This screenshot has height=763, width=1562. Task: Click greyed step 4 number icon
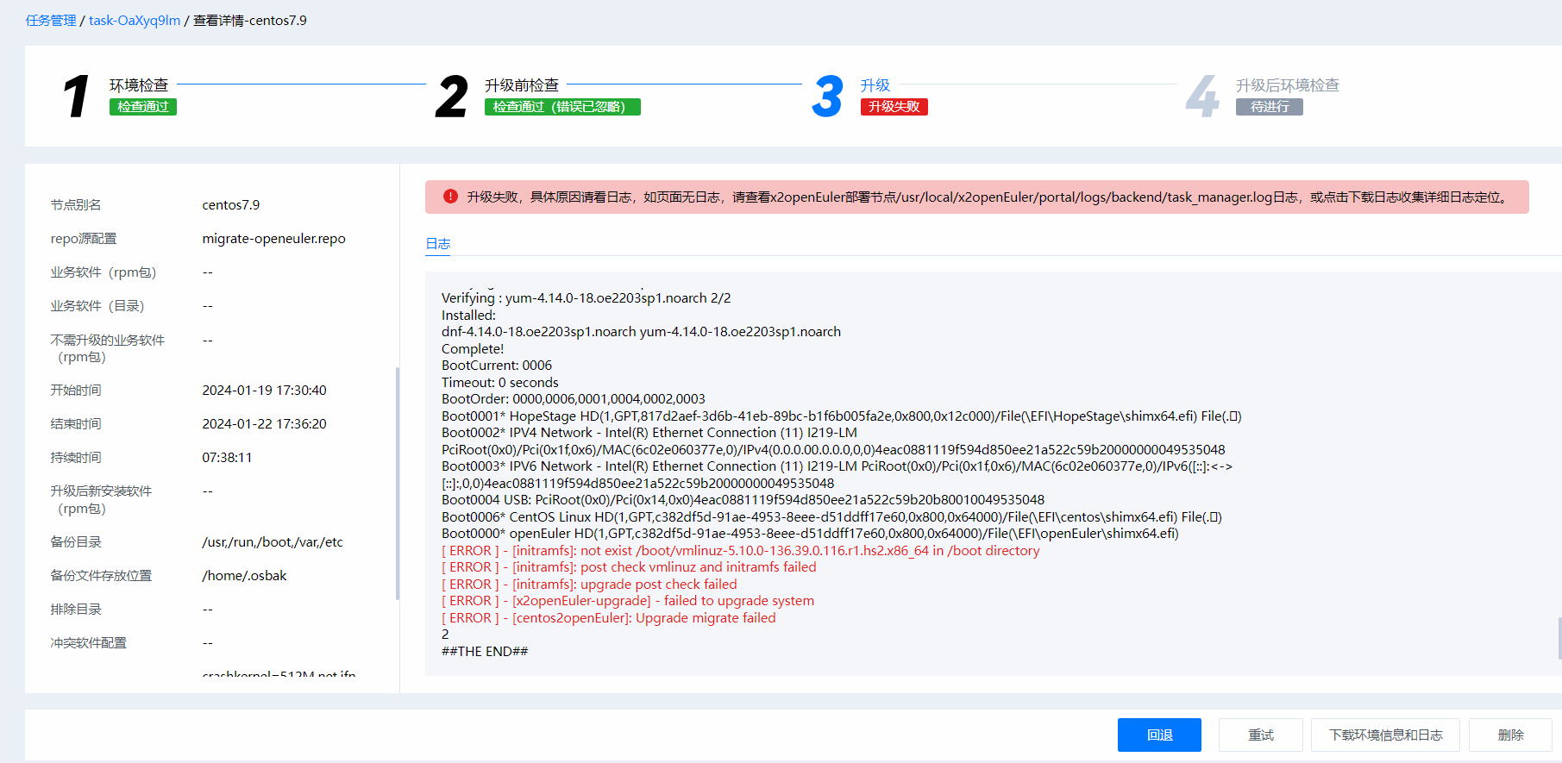pos(1202,96)
